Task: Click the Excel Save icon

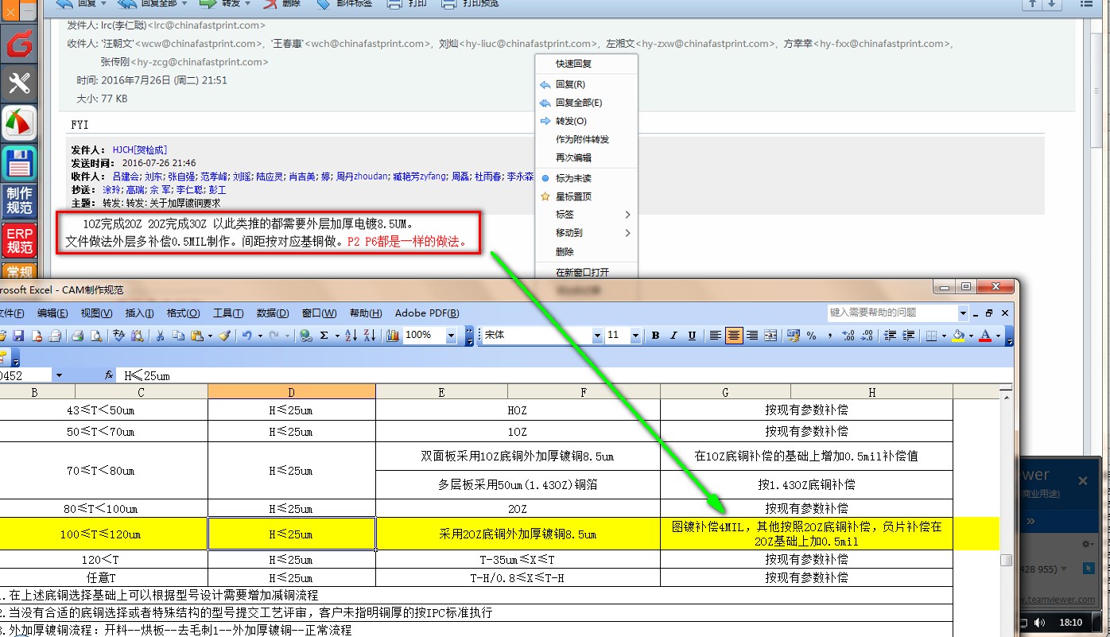Action: tap(18, 336)
